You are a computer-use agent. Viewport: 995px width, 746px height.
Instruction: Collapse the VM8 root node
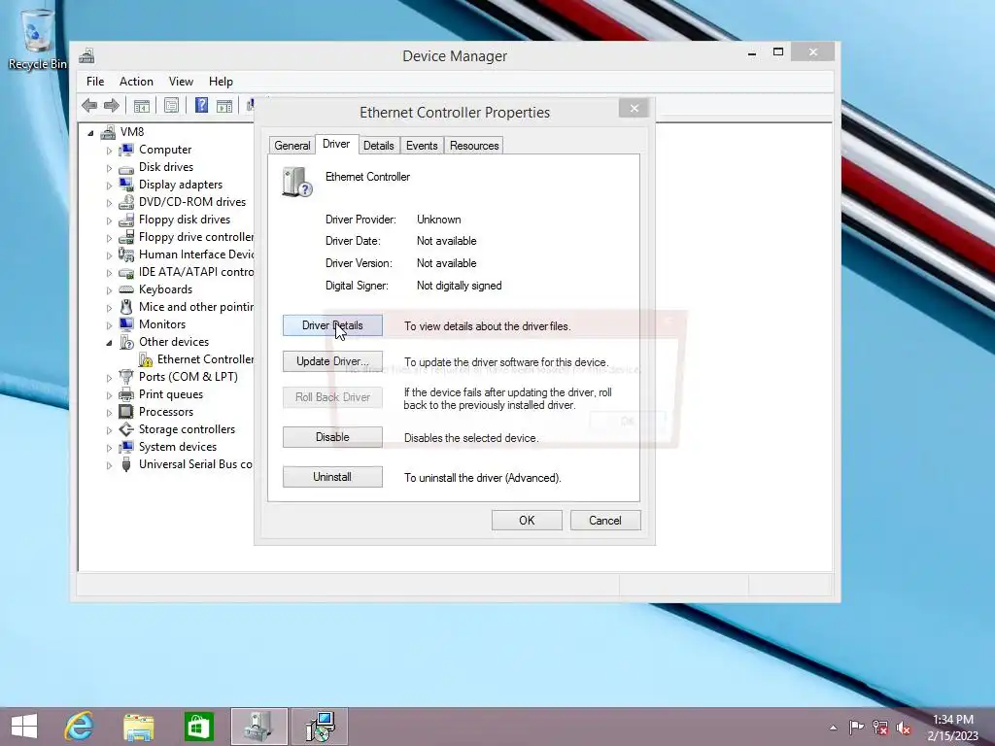pyautogui.click(x=90, y=132)
